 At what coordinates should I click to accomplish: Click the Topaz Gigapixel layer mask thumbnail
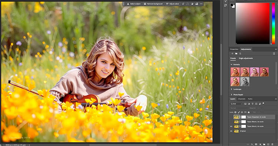pos(244,117)
